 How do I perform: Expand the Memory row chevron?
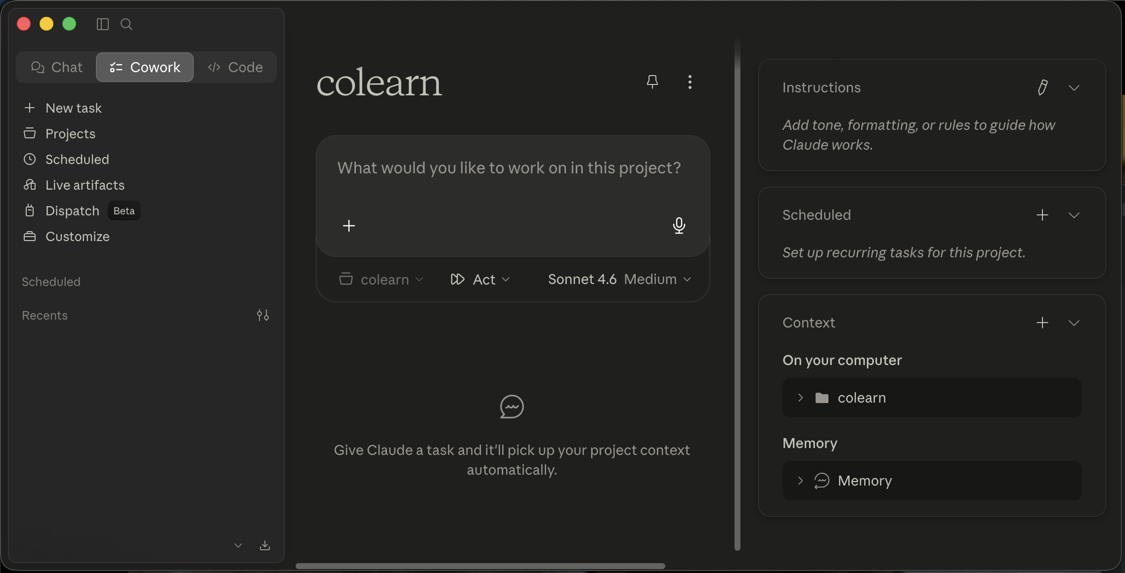[x=800, y=481]
